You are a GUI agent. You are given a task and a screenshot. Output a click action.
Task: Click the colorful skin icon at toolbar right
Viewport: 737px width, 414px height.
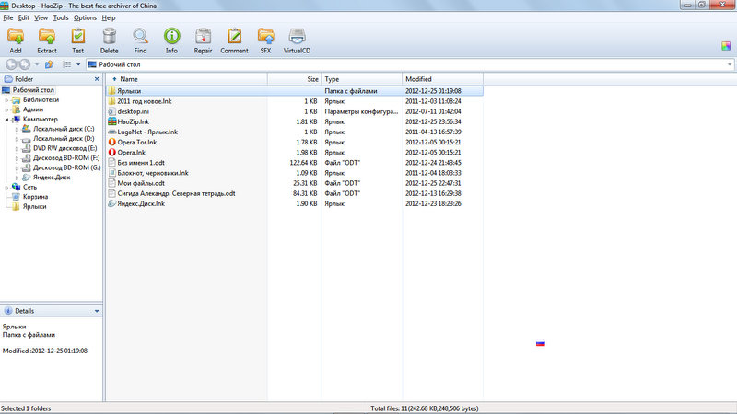tap(726, 45)
